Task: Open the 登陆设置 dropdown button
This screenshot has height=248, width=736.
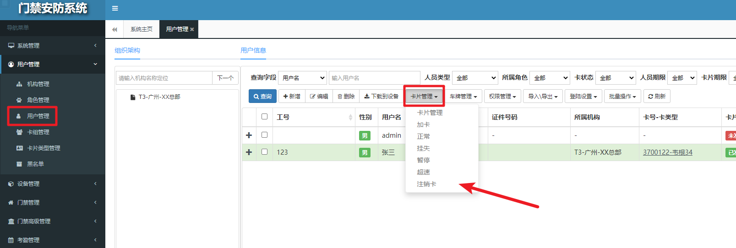Action: point(583,97)
